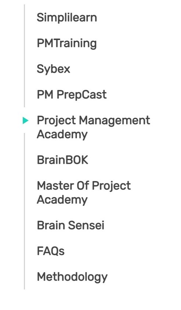Jump to Brain Sensei section
Image resolution: width=181 pixels, height=310 pixels.
pos(70,225)
